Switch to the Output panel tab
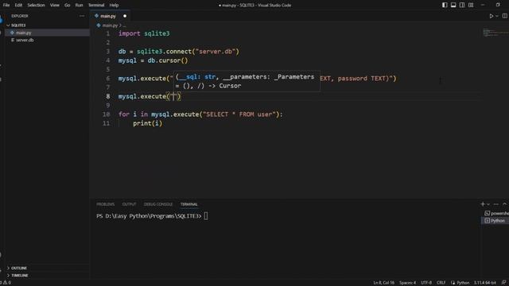Viewport: 509px width, 286px height. pyautogui.click(x=129, y=204)
